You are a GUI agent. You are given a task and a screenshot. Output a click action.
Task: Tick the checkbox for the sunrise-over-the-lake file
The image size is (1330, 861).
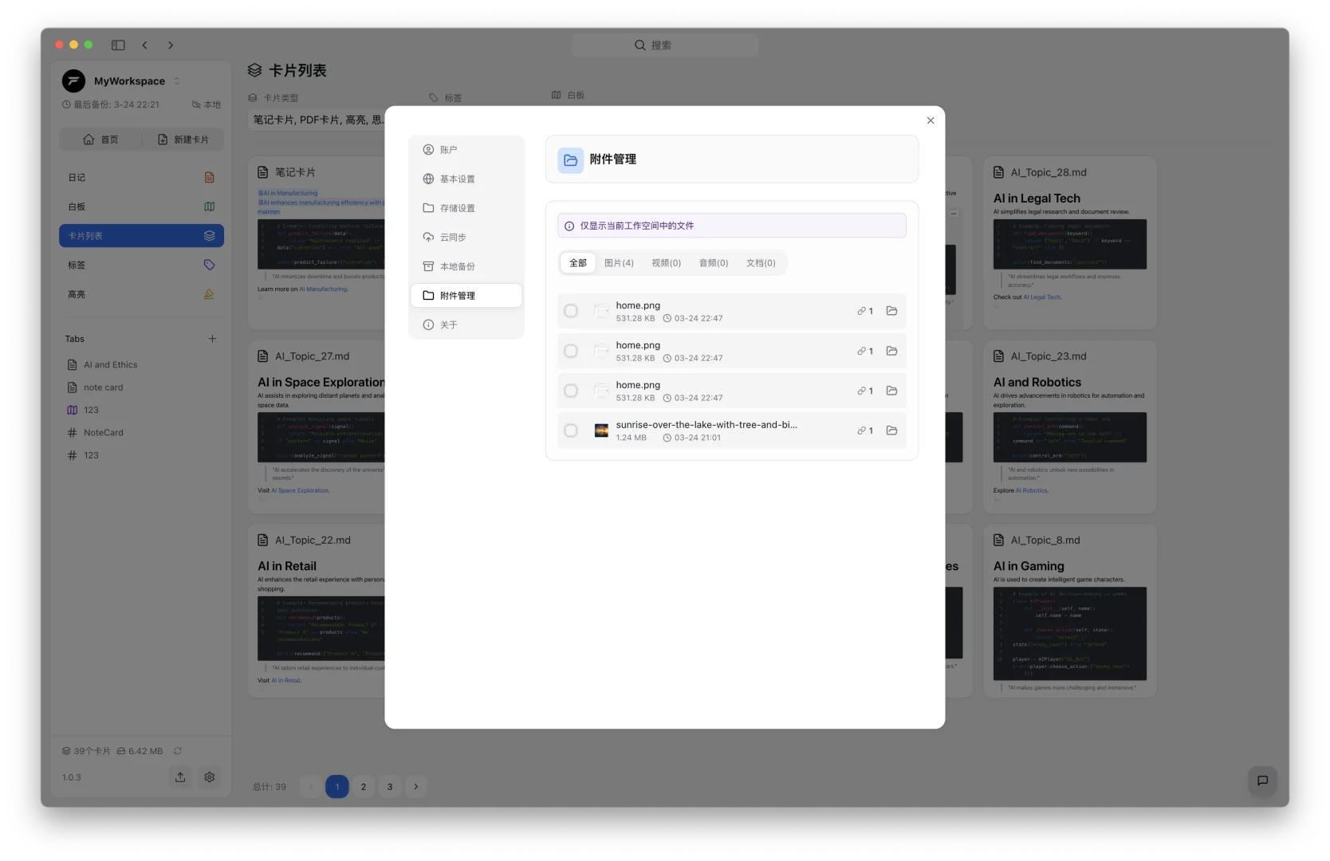[x=571, y=431]
